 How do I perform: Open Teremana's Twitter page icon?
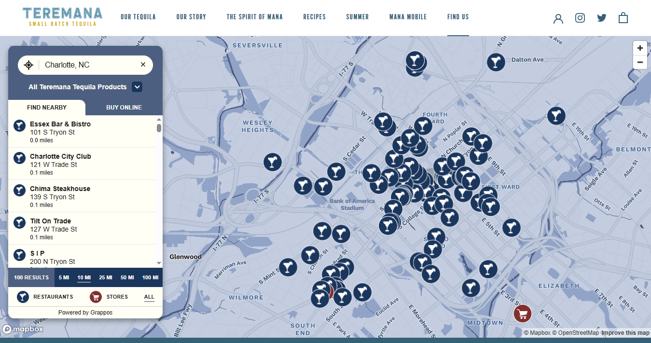601,18
